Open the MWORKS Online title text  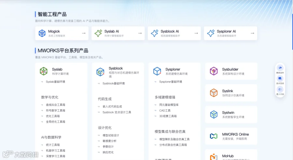[235, 134]
